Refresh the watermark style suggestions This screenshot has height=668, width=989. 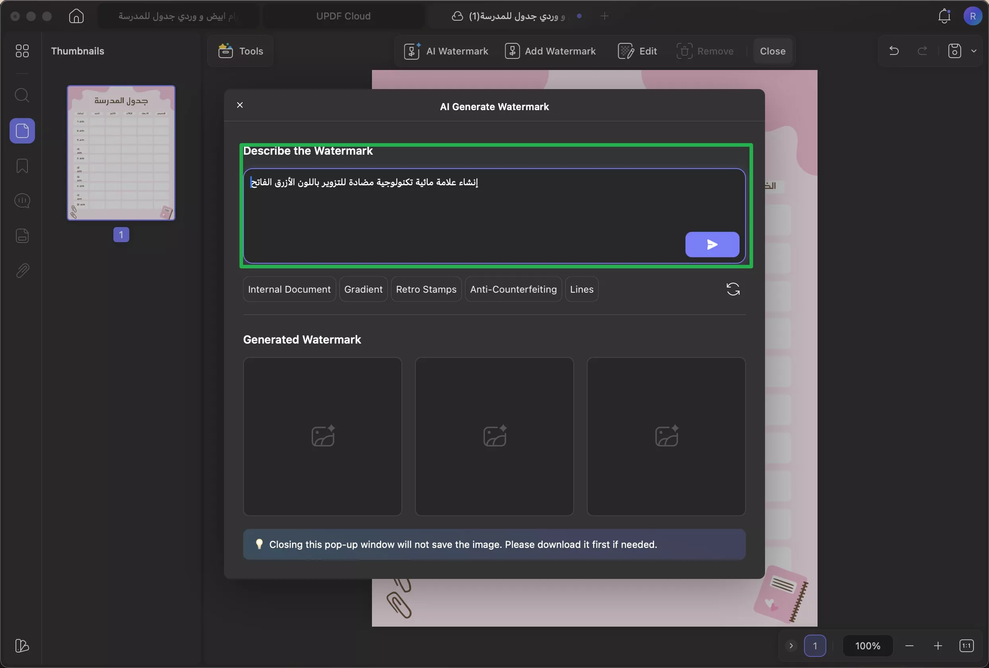(732, 289)
